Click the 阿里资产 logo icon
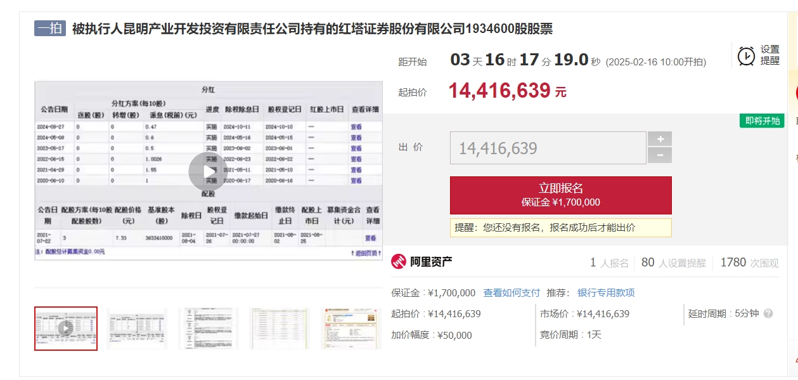The image size is (798, 380). coord(399,261)
